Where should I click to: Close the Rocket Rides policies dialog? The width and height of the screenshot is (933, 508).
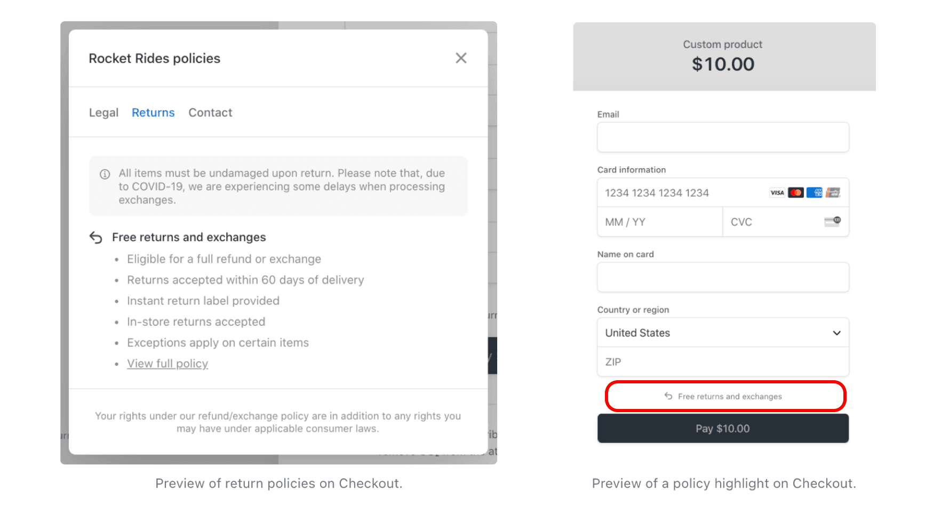click(460, 58)
